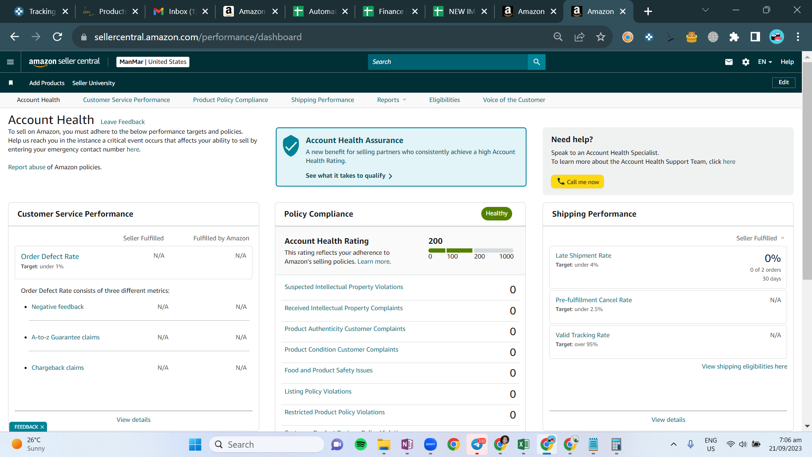Open File Explorer from the taskbar
The image size is (812, 457).
[x=384, y=444]
